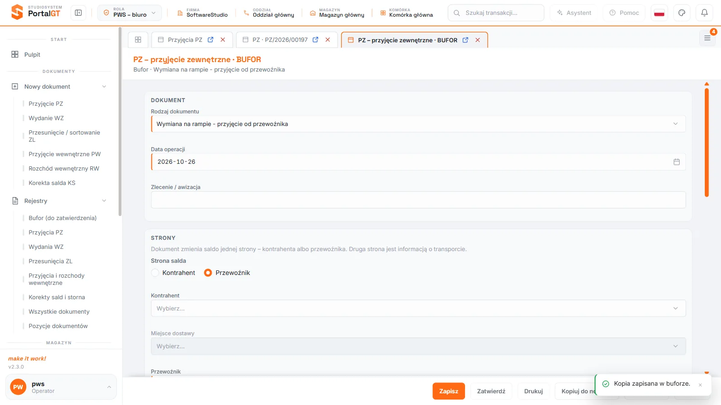Click the Zlecenie / awizacja input field

(x=418, y=200)
